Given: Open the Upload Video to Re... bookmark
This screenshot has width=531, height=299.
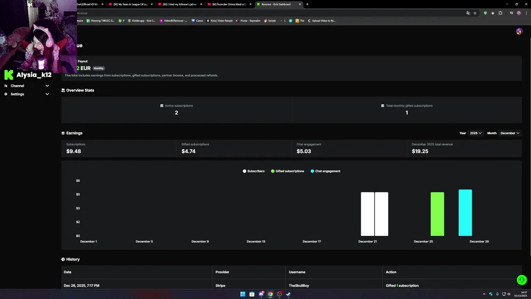Looking at the screenshot, I should tap(322, 21).
